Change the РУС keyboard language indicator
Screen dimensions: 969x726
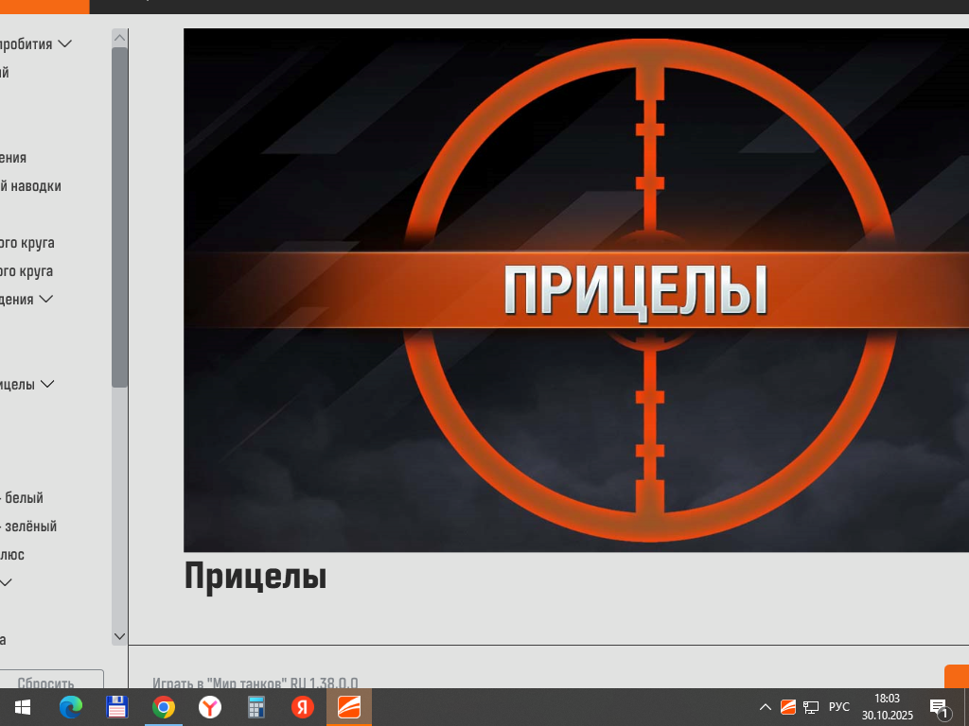[x=838, y=707]
